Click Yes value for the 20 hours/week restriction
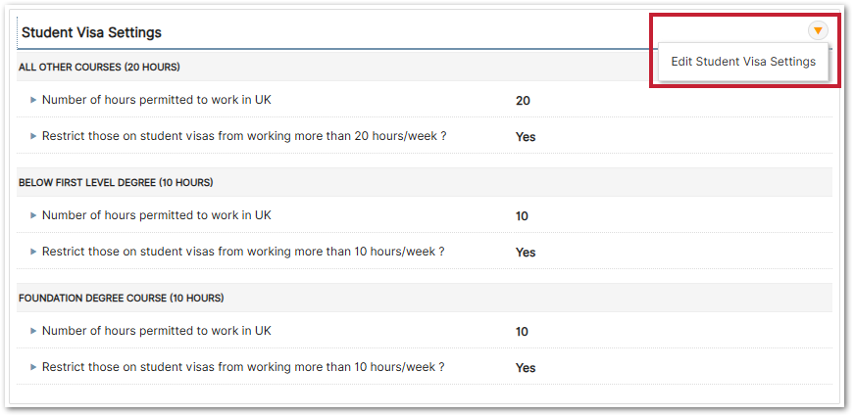The image size is (855, 416). coord(526,137)
